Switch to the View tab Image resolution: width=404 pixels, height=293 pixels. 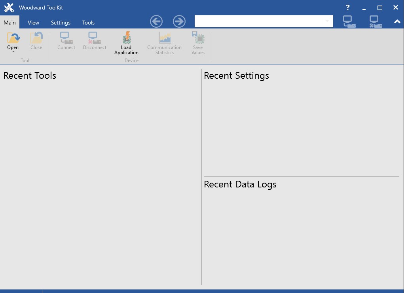coord(33,23)
